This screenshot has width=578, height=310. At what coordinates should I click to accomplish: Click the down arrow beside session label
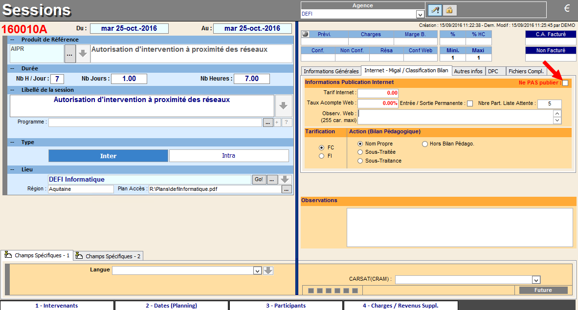pos(283,105)
